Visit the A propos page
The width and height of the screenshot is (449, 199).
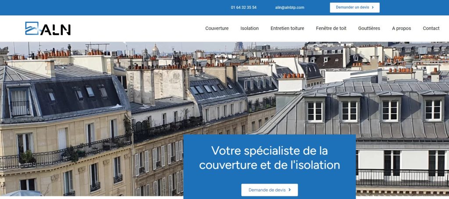coord(402,28)
